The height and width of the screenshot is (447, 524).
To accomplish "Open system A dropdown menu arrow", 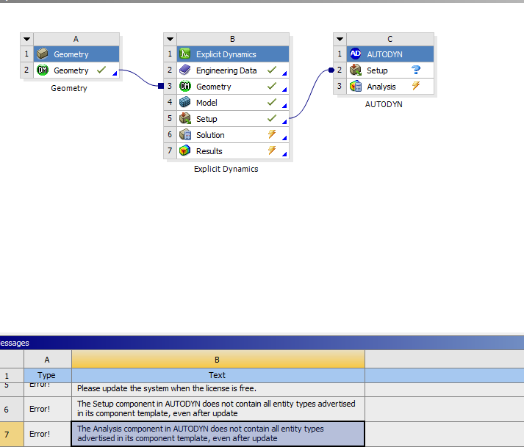I will 26,39.
